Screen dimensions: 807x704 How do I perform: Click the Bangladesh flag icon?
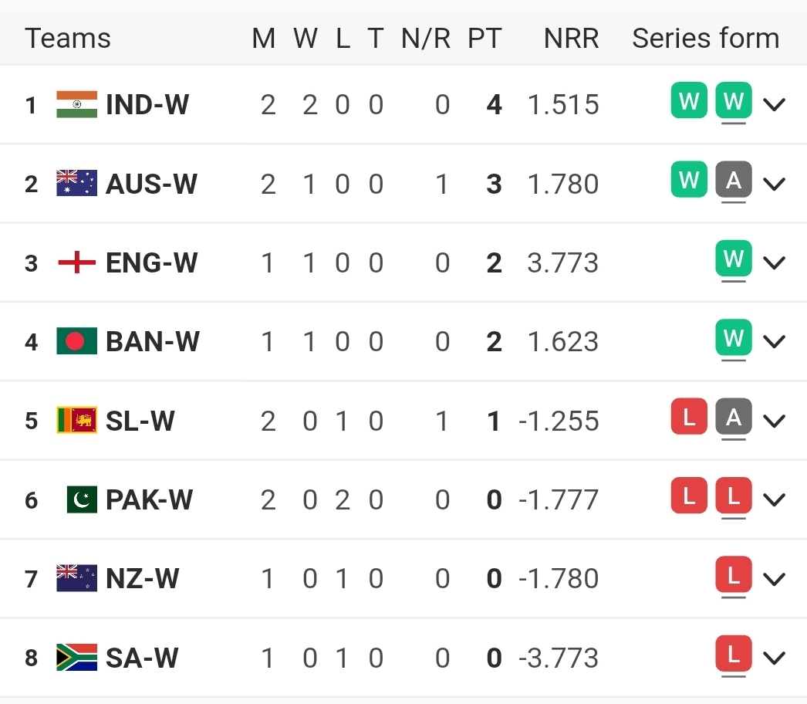click(77, 341)
